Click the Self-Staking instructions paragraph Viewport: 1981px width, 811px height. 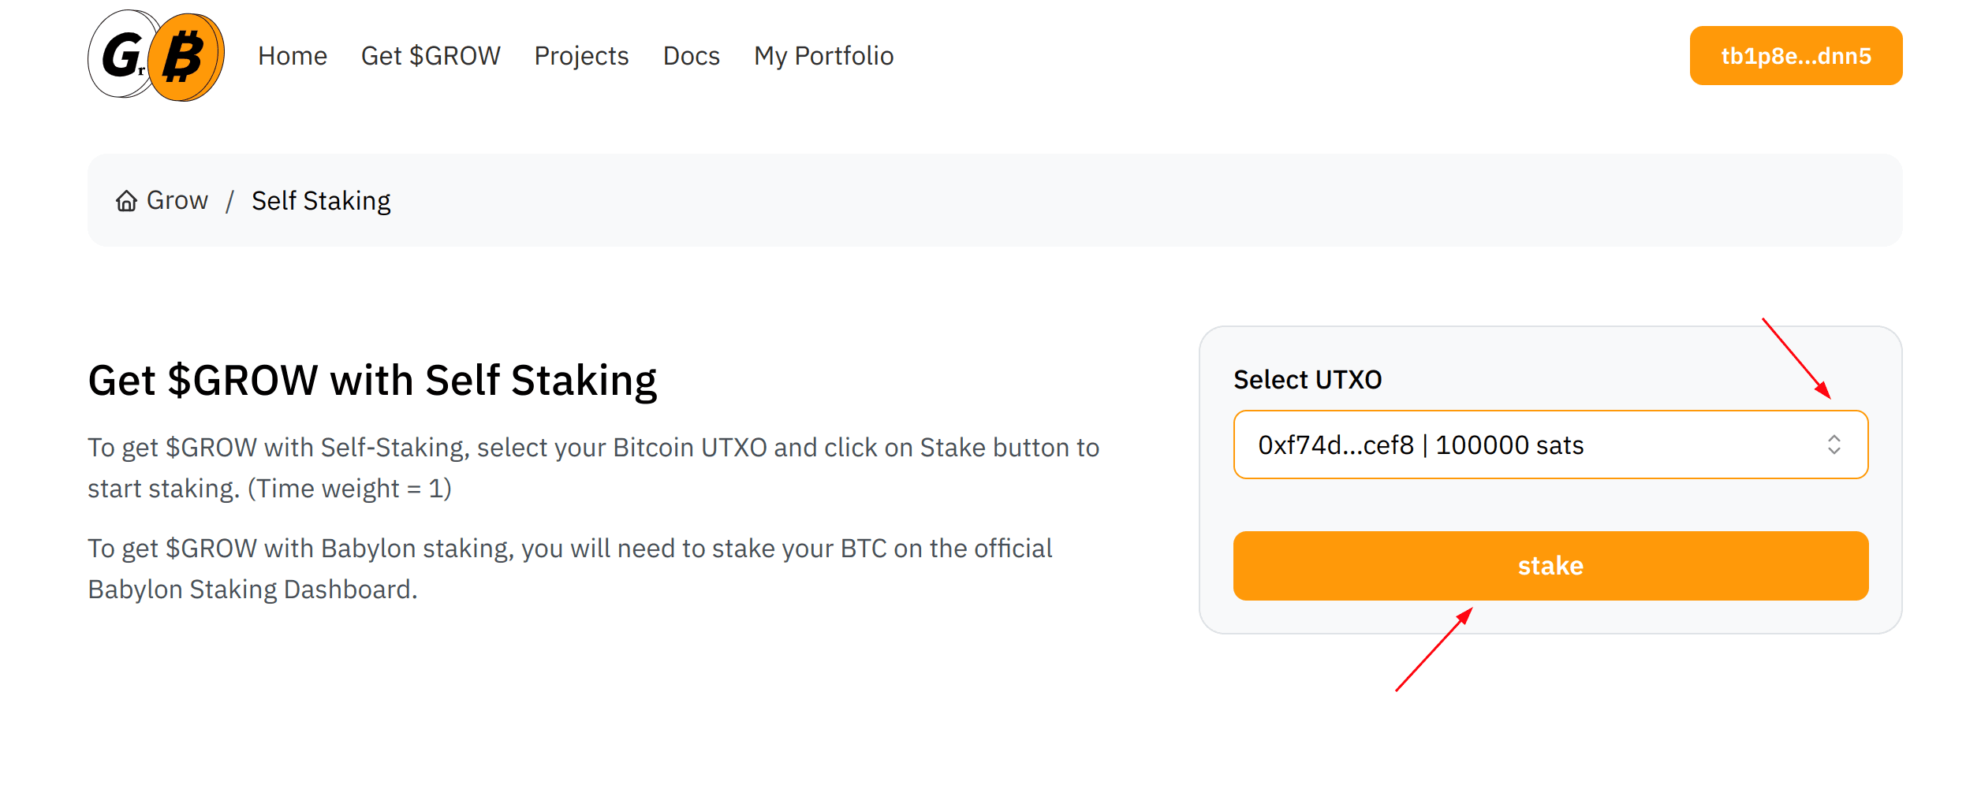click(593, 468)
